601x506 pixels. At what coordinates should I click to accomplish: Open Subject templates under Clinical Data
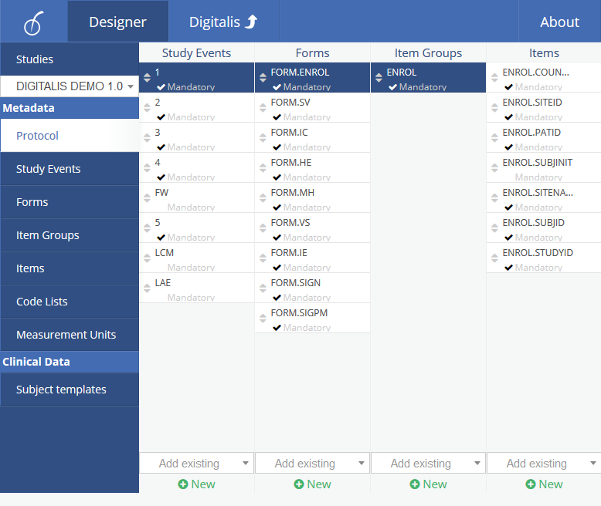(61, 390)
